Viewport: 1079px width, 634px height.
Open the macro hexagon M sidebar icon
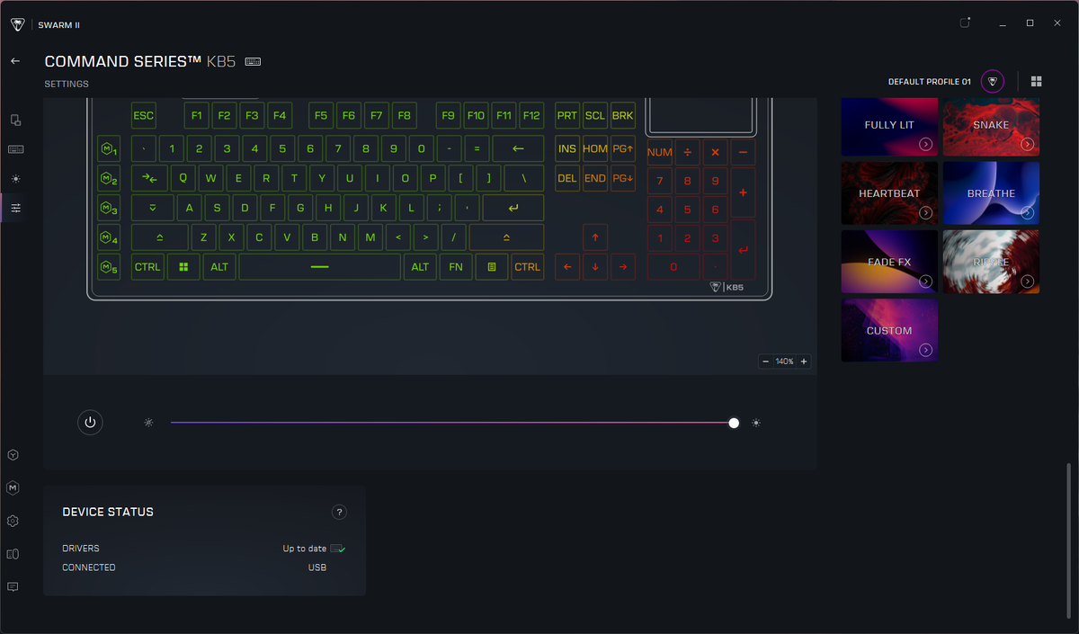[x=13, y=487]
